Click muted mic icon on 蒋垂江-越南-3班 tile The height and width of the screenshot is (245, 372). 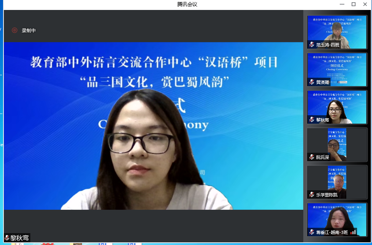click(x=312, y=232)
